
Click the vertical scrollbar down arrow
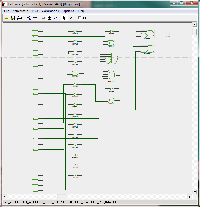point(195,192)
